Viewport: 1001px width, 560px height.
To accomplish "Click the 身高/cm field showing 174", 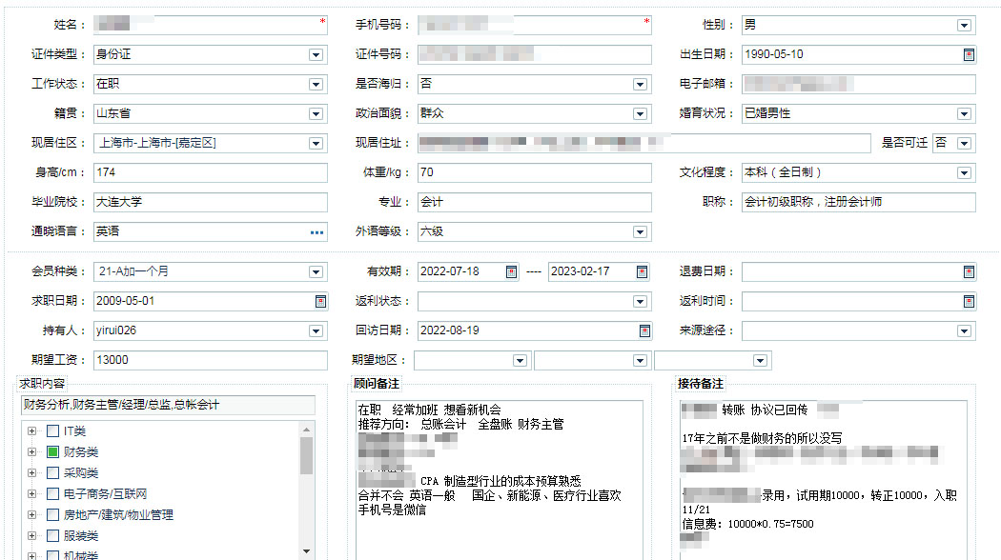I will [210, 172].
